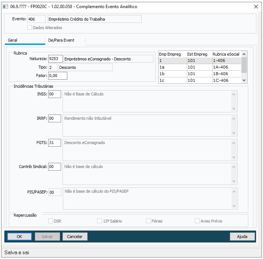
Task: Click Não é base de cálculo do PIS/PASEP text
Action: pyautogui.click(x=97, y=191)
